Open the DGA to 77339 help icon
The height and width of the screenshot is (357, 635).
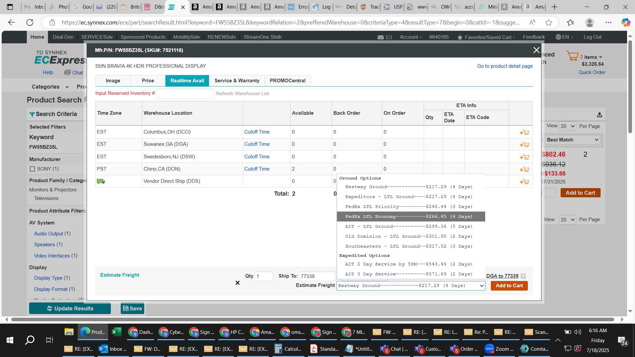[x=523, y=276]
